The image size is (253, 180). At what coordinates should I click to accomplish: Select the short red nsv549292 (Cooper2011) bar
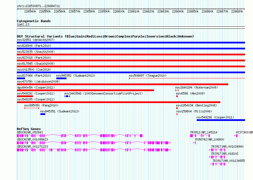pyautogui.click(x=25, y=96)
